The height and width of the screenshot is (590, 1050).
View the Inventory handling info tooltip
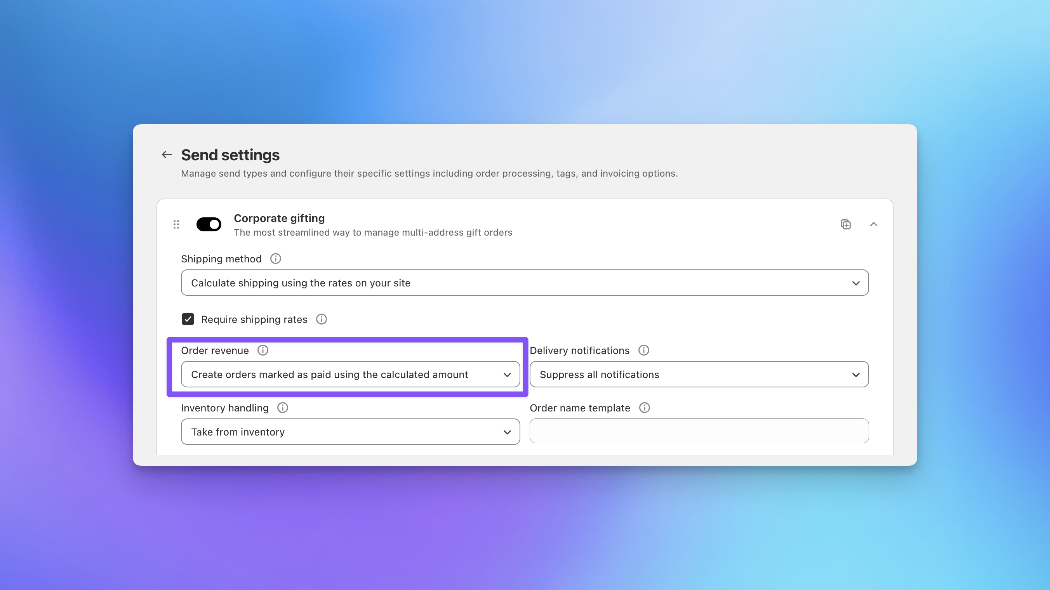[282, 408]
